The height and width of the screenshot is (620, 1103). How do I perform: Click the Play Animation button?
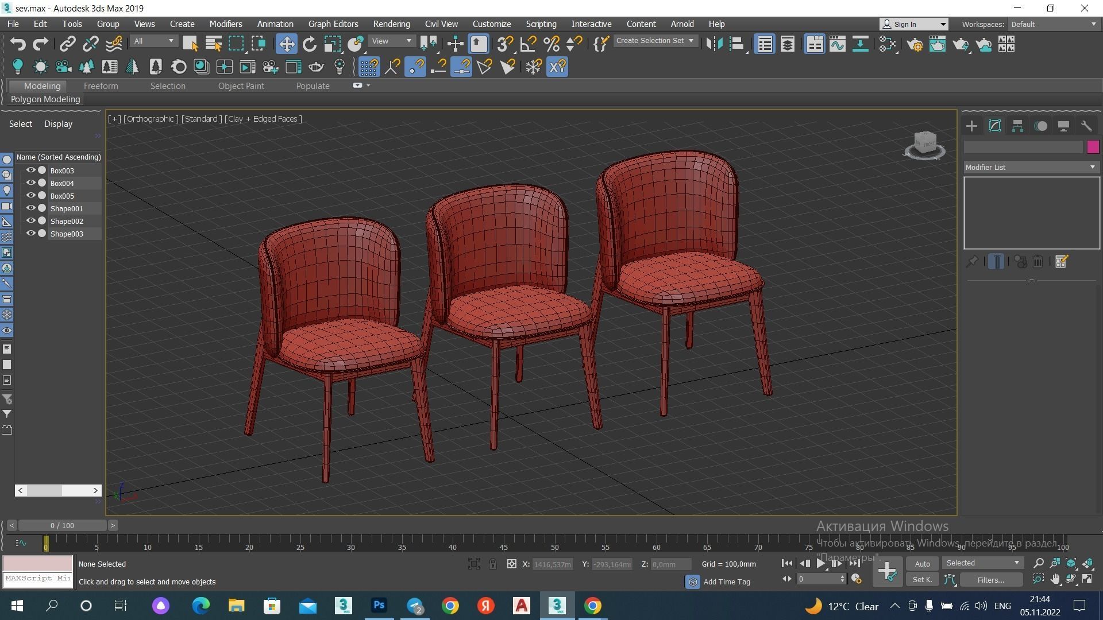(x=821, y=564)
